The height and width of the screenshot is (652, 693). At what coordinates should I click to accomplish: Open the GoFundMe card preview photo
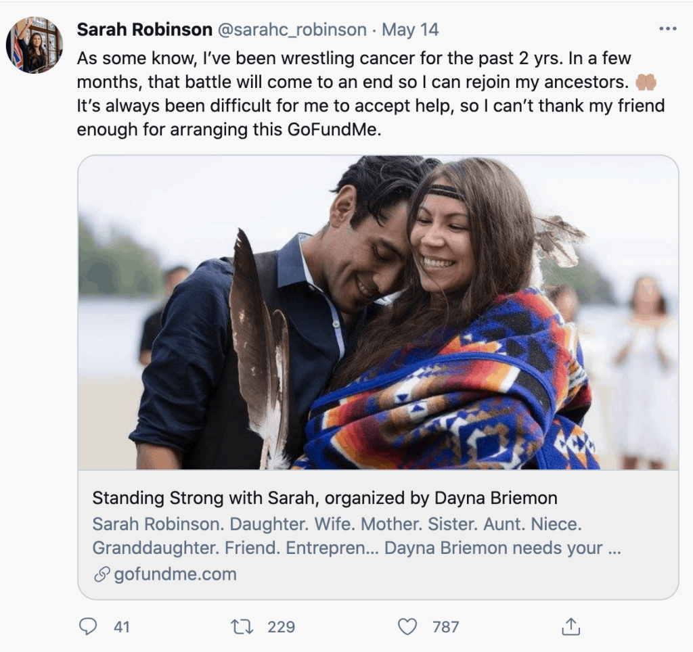pyautogui.click(x=378, y=312)
